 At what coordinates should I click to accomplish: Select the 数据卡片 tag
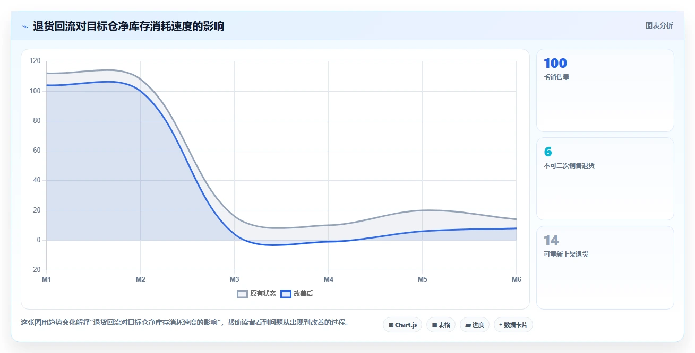tap(513, 325)
